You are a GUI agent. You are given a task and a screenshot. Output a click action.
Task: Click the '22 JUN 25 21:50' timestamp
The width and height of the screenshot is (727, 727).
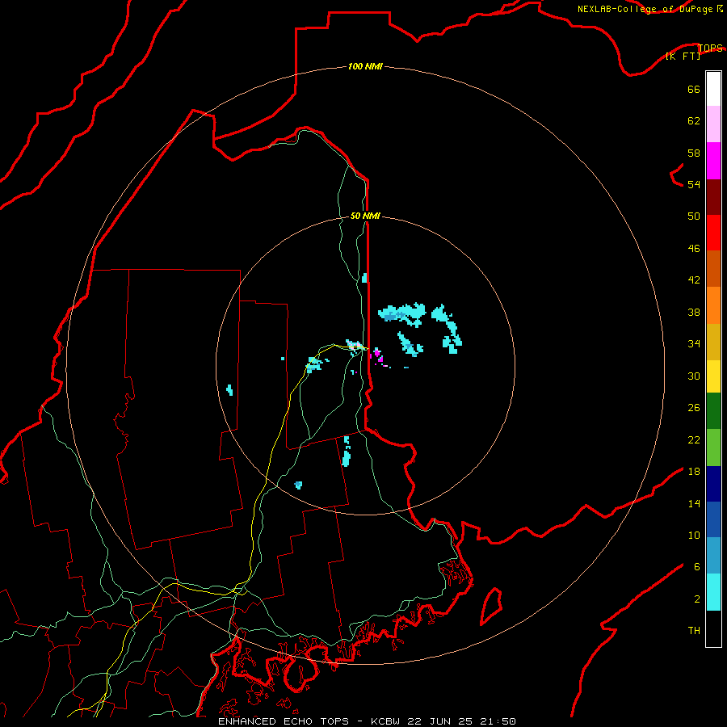(x=462, y=721)
